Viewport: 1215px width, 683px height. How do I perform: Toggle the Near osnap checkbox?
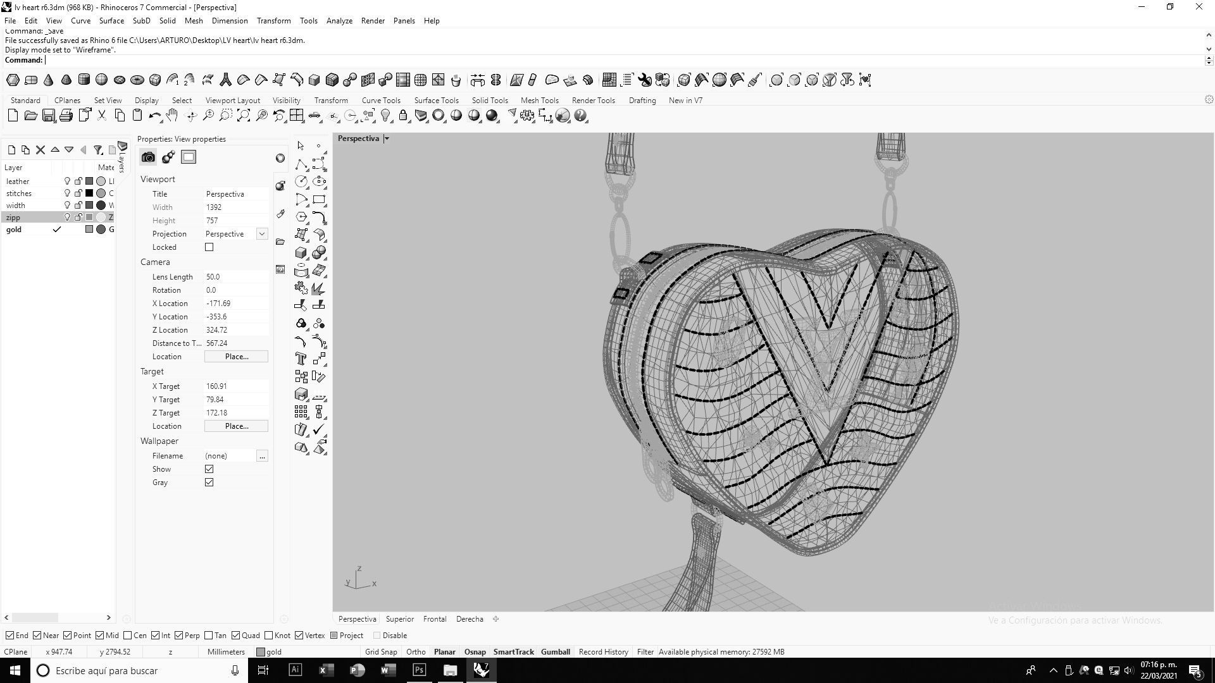point(37,636)
